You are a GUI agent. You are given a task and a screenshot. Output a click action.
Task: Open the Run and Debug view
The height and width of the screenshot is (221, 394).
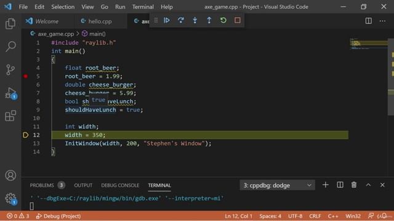coord(10,93)
